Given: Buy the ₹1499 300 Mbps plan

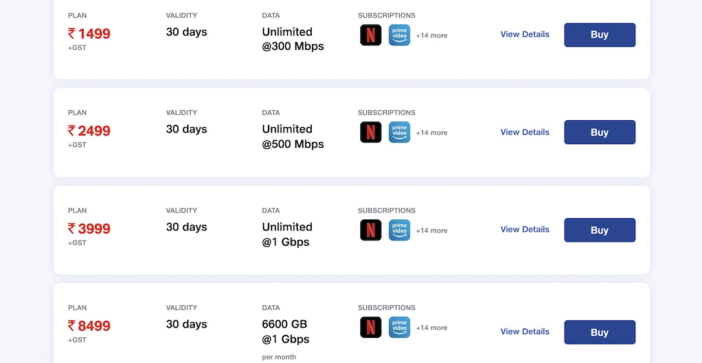Looking at the screenshot, I should (600, 35).
